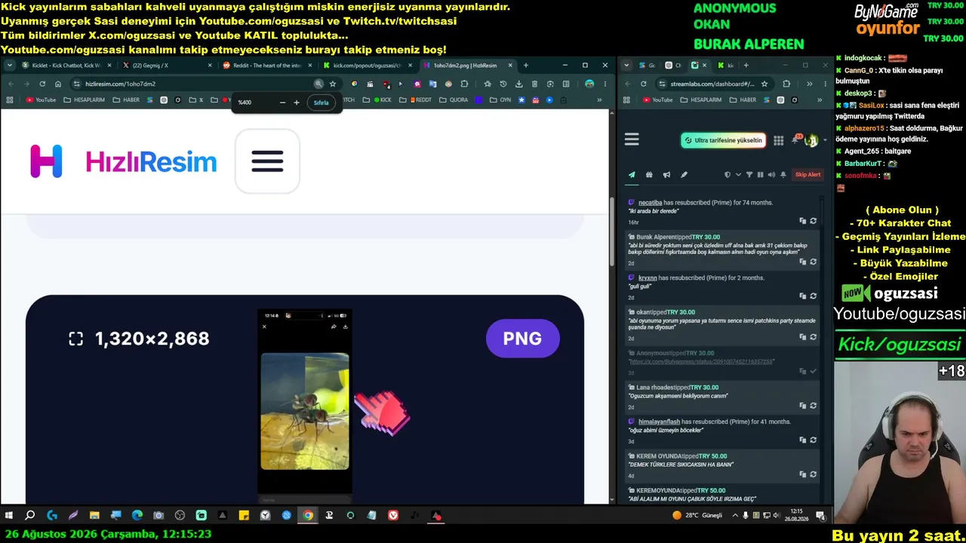Image resolution: width=966 pixels, height=543 pixels.
Task: Open the weather widget showing 28°C Güneşli
Action: tap(697, 516)
